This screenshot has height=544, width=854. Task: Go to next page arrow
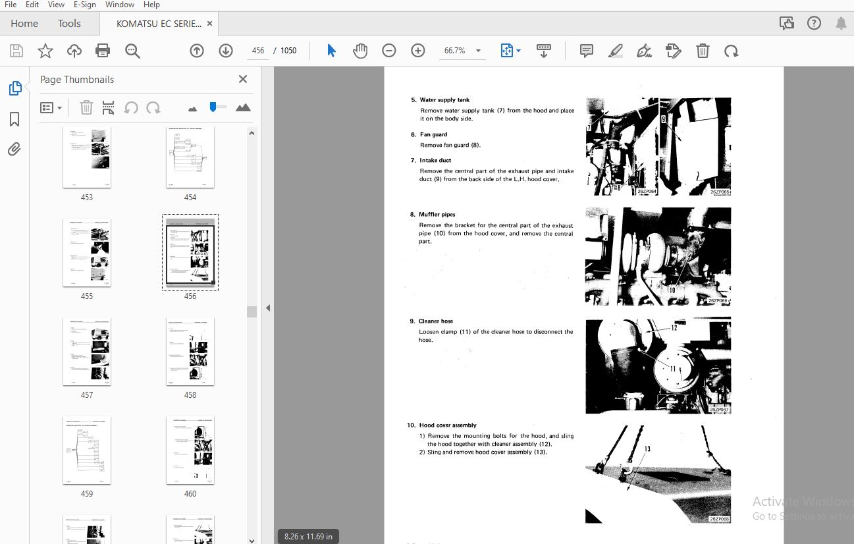(226, 51)
